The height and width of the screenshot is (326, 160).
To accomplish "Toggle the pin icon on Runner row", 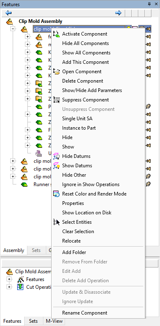I will 148,184.
